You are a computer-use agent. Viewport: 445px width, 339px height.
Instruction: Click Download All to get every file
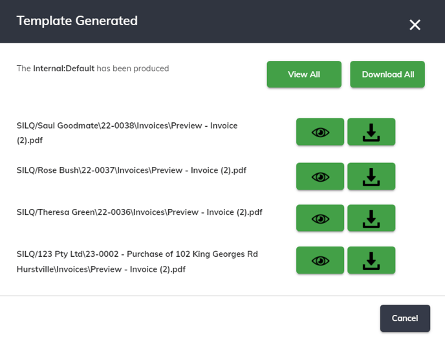coord(387,74)
